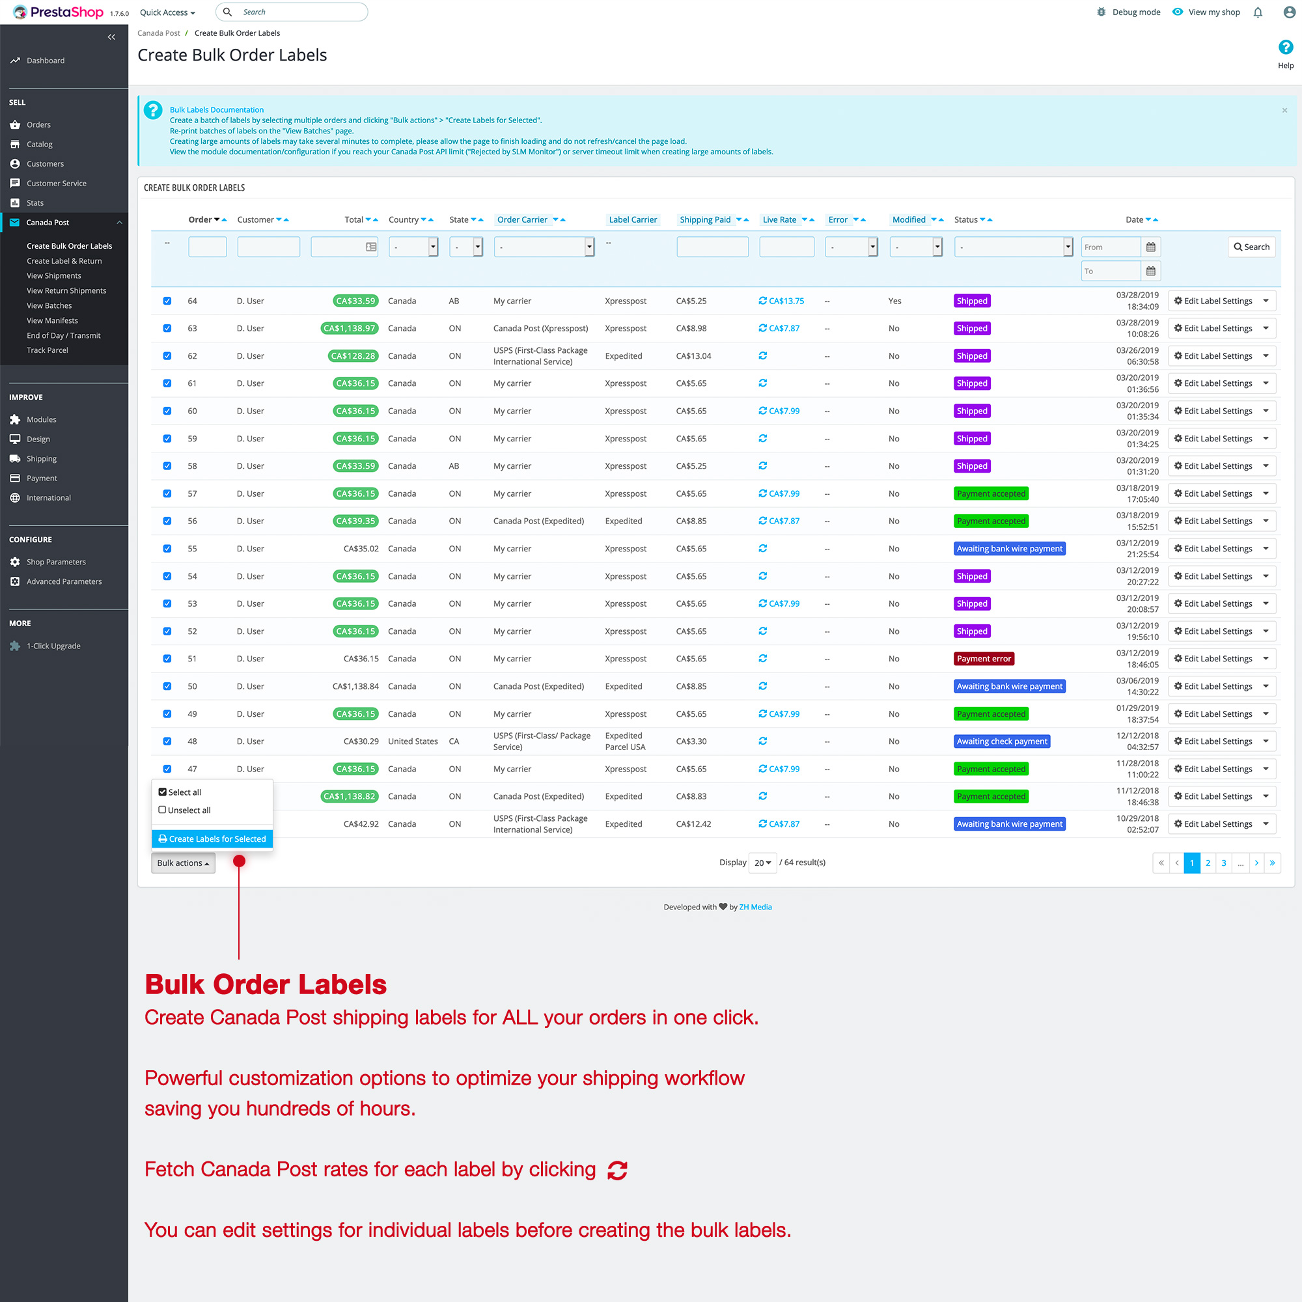Refresh live rate for order 61
Viewport: 1302px width, 1302px height.
click(762, 383)
